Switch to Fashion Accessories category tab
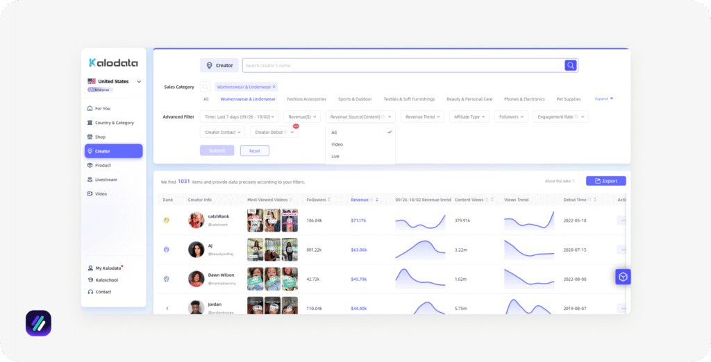 coord(306,99)
